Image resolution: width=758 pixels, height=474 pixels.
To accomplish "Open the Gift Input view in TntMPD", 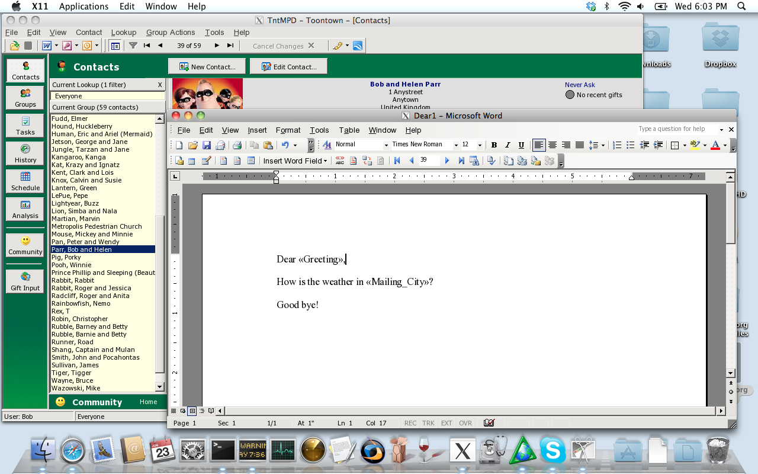I will coord(25,281).
